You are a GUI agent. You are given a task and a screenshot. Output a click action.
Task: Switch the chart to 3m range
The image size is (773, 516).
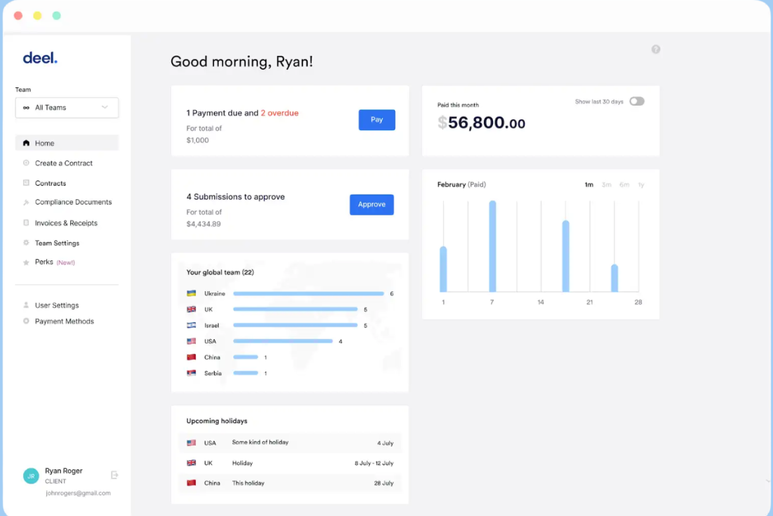tap(606, 185)
